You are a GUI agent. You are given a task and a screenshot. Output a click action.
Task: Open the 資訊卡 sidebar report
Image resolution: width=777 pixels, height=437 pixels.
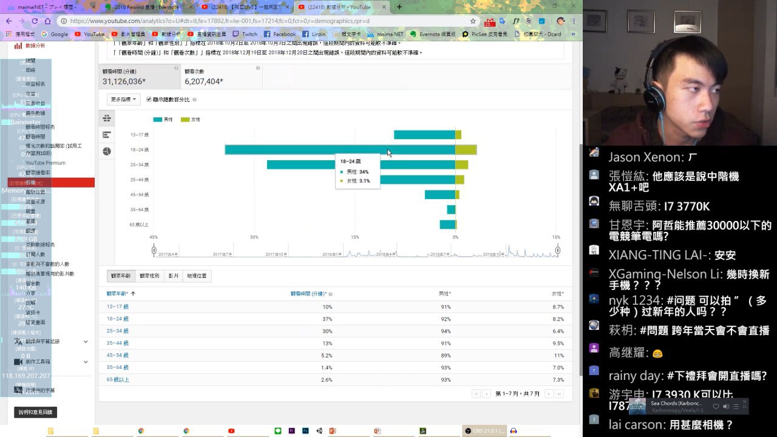pyautogui.click(x=33, y=313)
